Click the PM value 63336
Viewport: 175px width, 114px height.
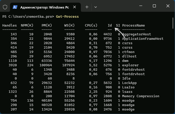click(x=47, y=61)
